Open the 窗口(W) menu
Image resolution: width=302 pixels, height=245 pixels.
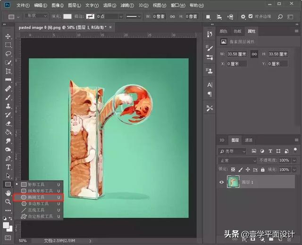click(x=178, y=5)
